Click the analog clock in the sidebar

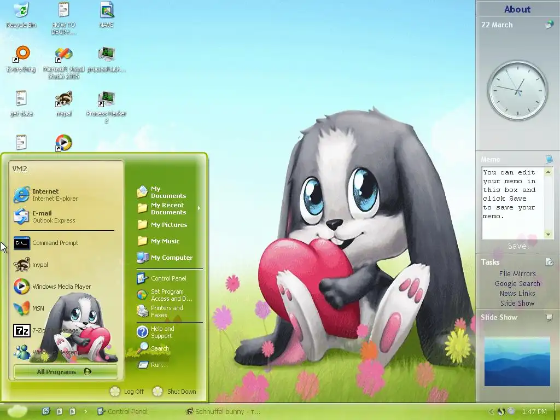point(517,90)
